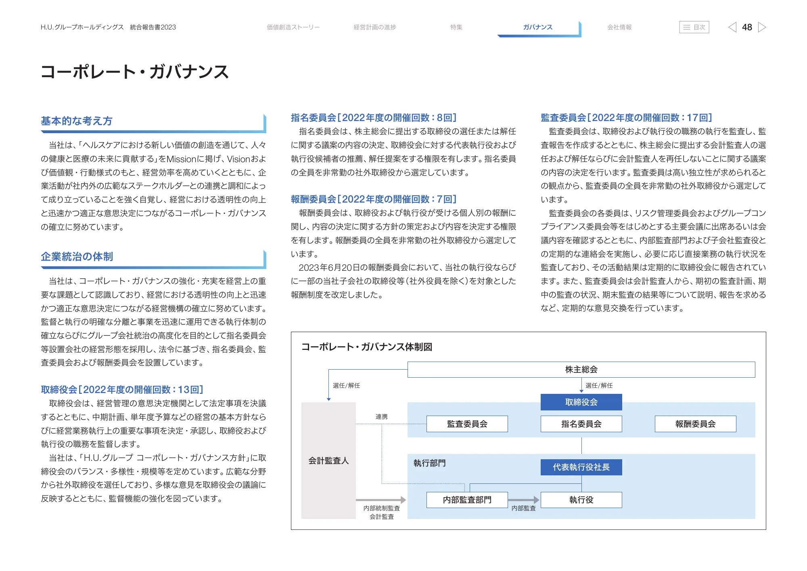Image resolution: width=807 pixels, height=571 pixels.
Task: Click the 基本的な考え方 section heading
Action: (x=77, y=121)
